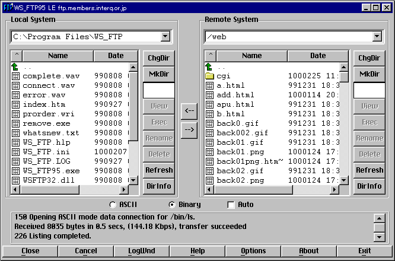Click the remote file mask input field
The image size is (395, 261).
coord(369,90)
